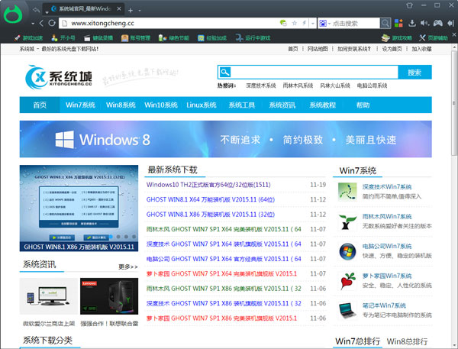Open the Linux系统 navigation menu
Screen dimensions: 458x349
click(202, 105)
